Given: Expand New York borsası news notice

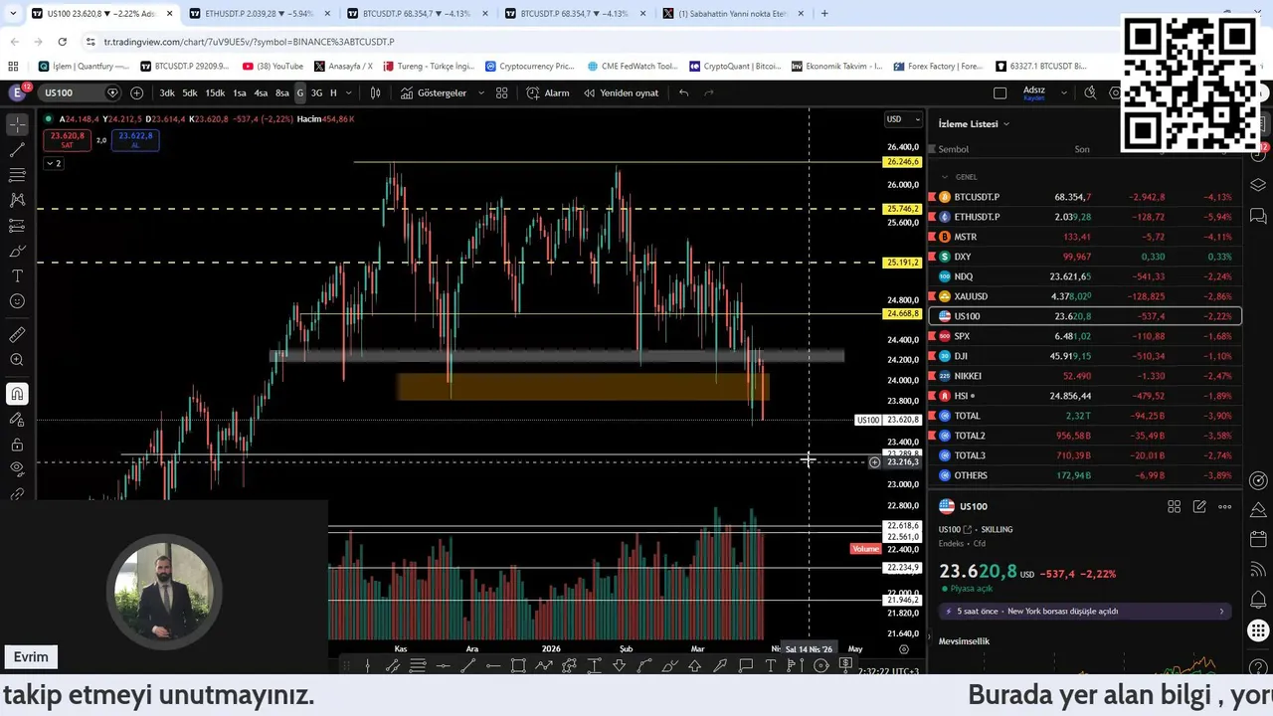Looking at the screenshot, I should [1086, 611].
